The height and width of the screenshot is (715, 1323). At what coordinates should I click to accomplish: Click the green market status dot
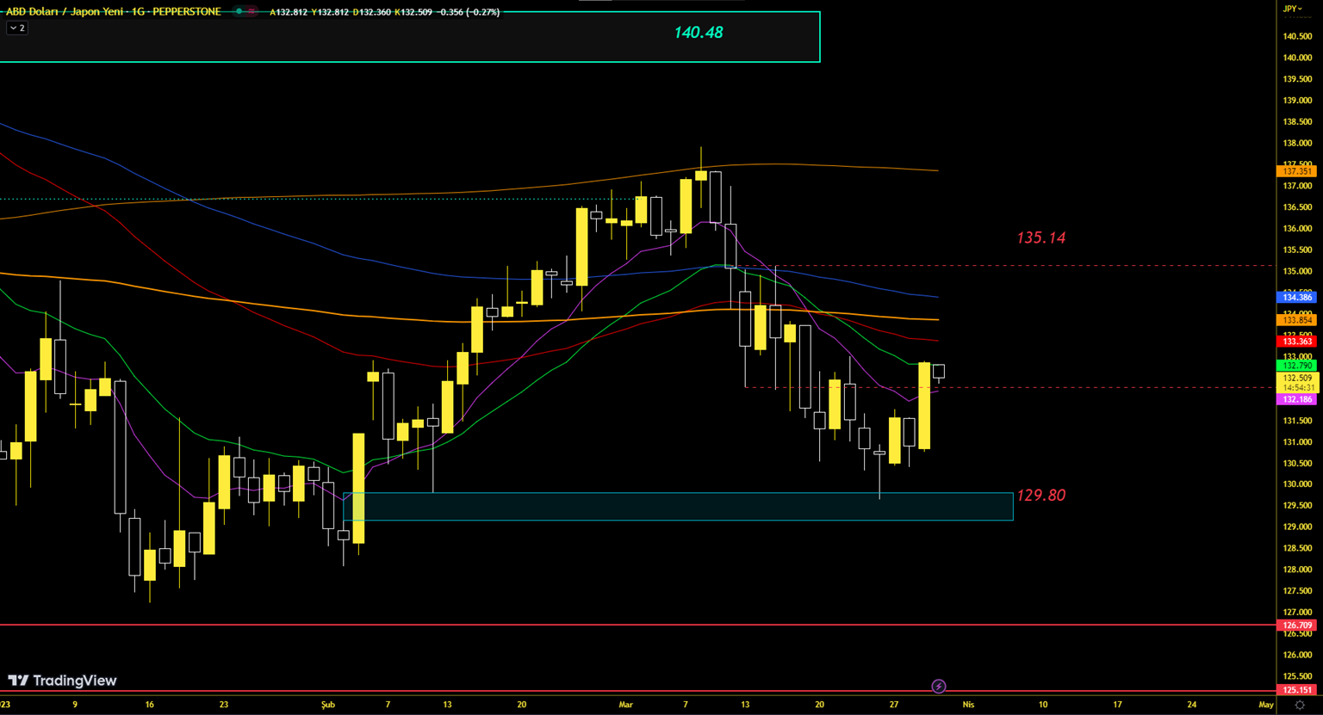coord(239,12)
